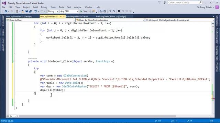Open the Toolbox side panel
The image size is (220, 123).
click(3, 32)
